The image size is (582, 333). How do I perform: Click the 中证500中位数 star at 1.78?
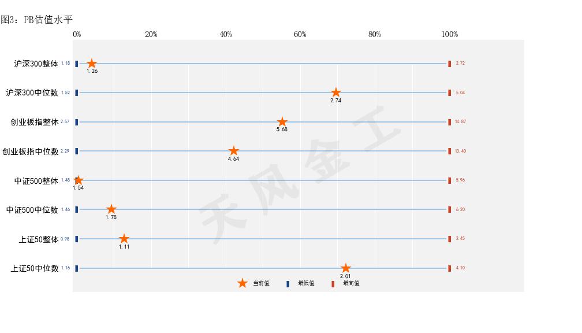pos(111,209)
